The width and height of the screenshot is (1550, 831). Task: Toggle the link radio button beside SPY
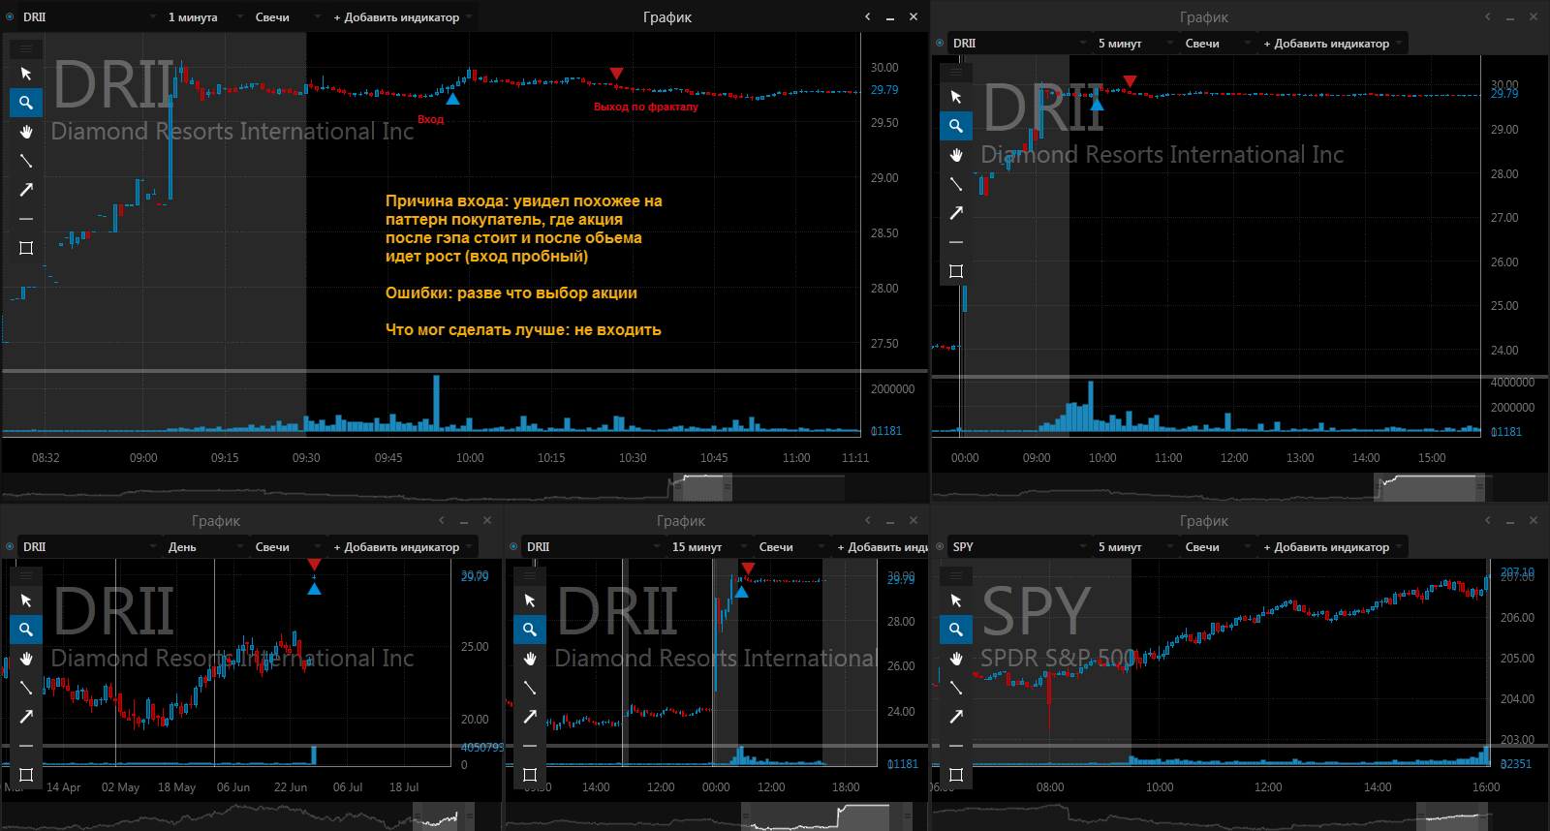click(x=940, y=546)
